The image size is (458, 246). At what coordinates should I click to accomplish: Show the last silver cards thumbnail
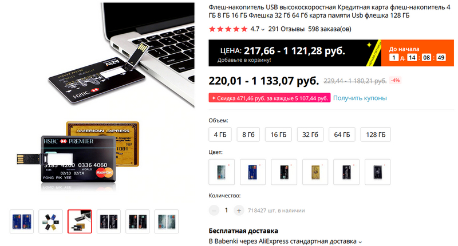coord(167,221)
